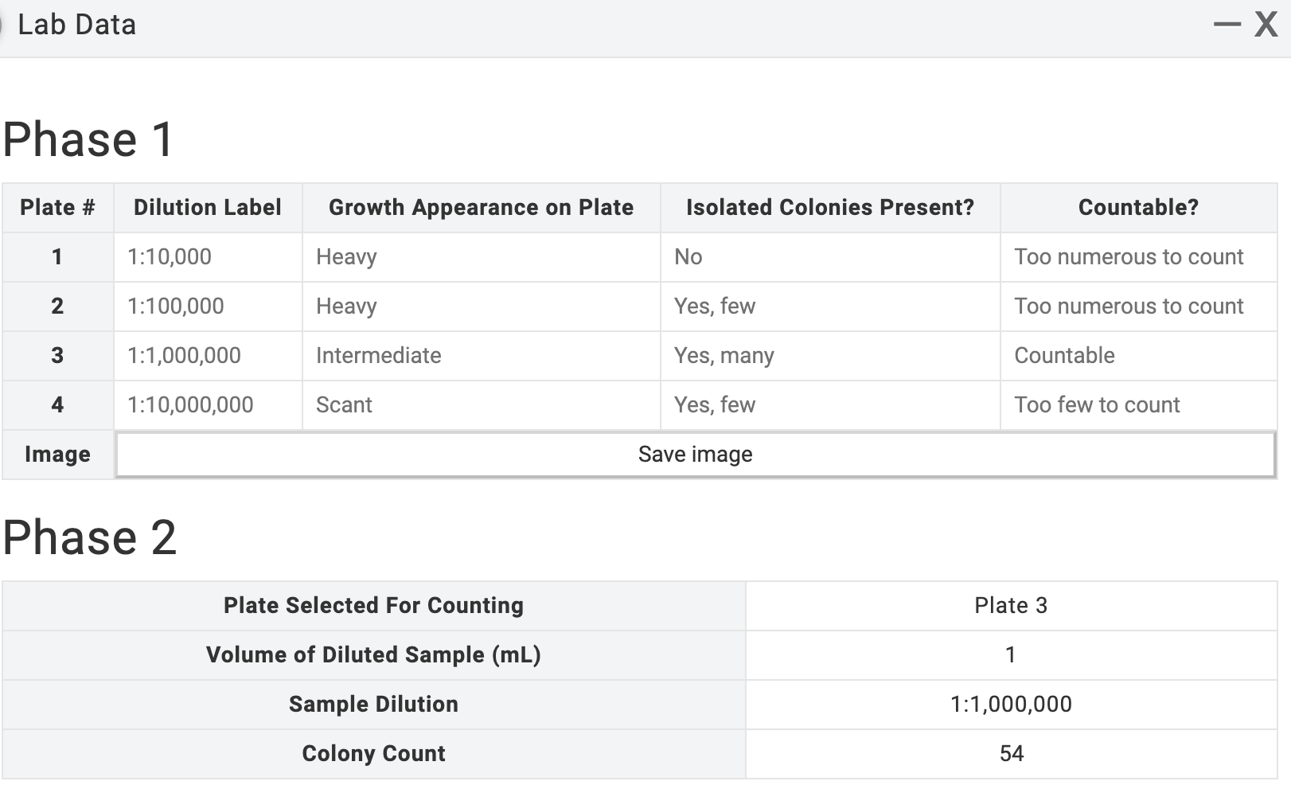Select the Dilution Label column header
Viewport: 1291px width, 785px height.
pyautogui.click(x=207, y=207)
